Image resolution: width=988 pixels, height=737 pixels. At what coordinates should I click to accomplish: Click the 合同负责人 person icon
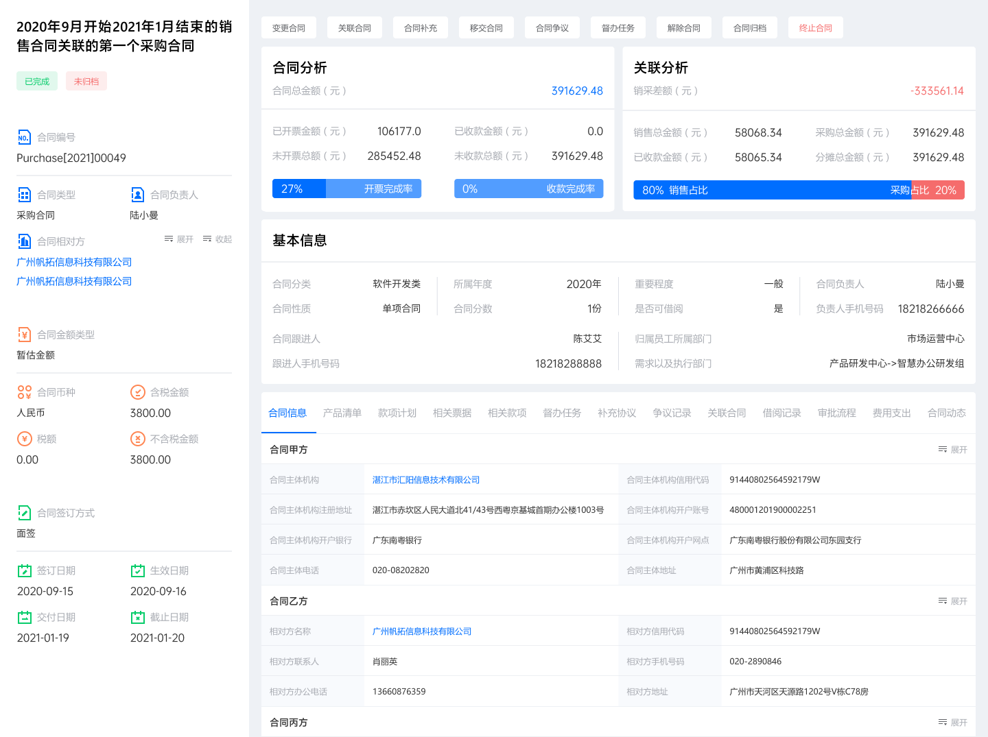[137, 195]
